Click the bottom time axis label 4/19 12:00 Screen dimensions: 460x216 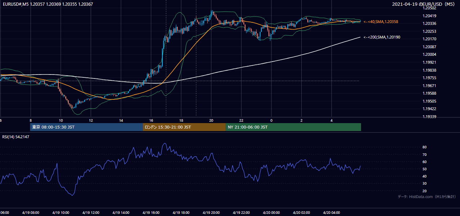coord(91,213)
